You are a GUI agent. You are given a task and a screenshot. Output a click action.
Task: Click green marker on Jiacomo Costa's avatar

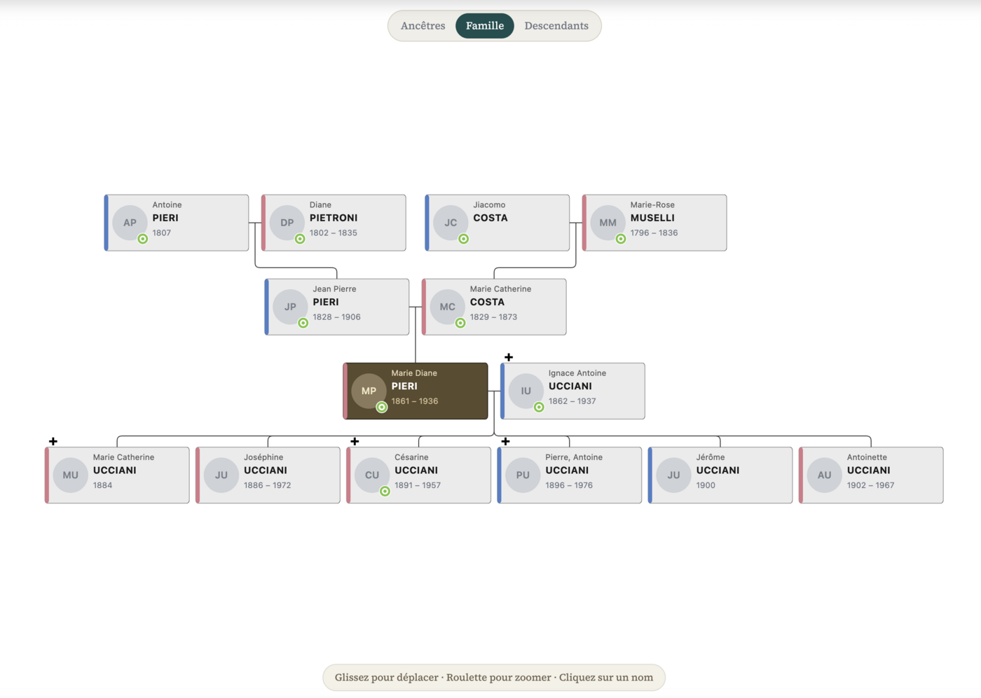point(463,239)
